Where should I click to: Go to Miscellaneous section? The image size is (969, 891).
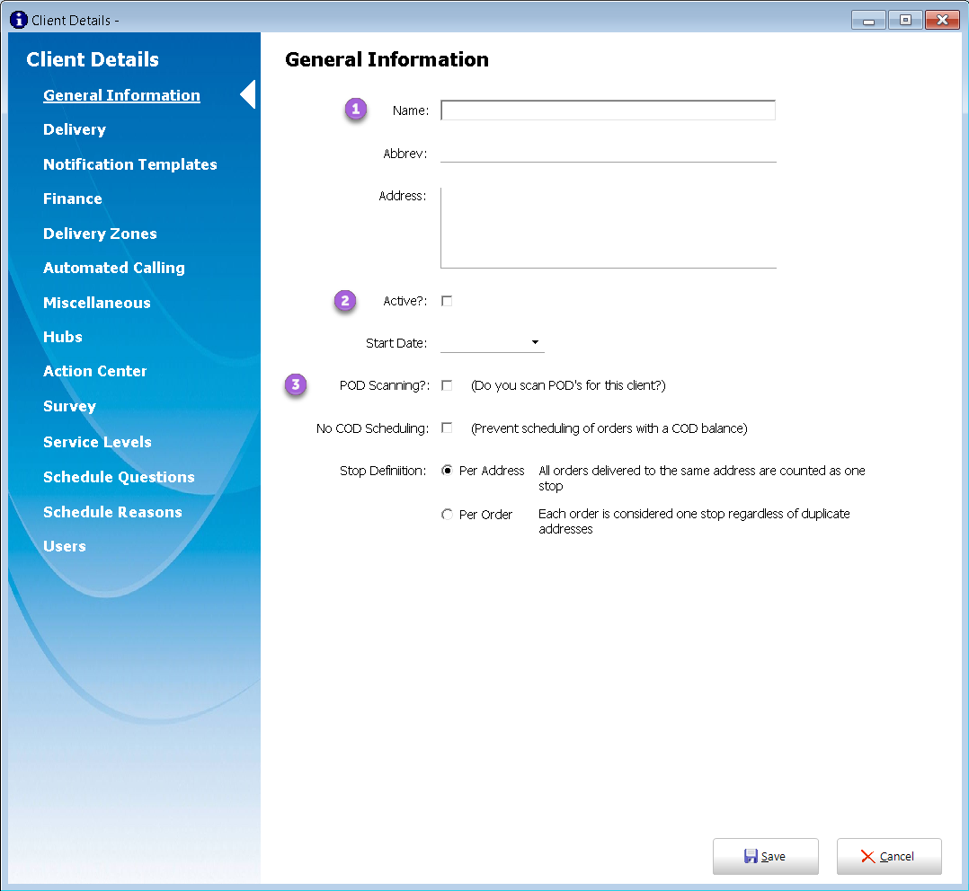97,303
